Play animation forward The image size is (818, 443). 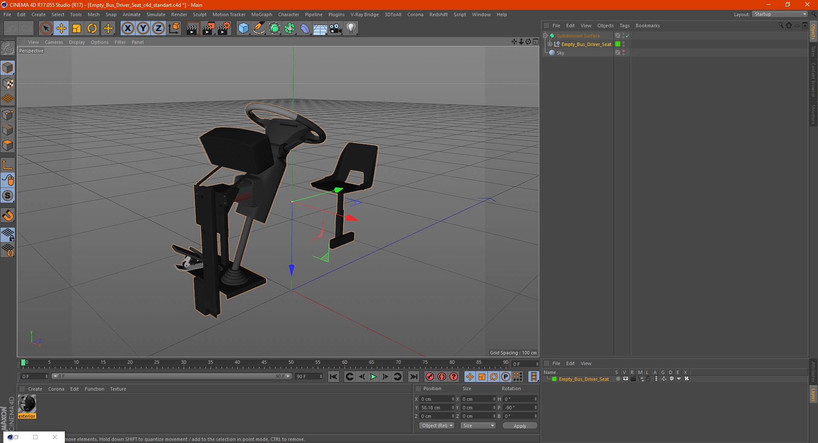pos(373,377)
